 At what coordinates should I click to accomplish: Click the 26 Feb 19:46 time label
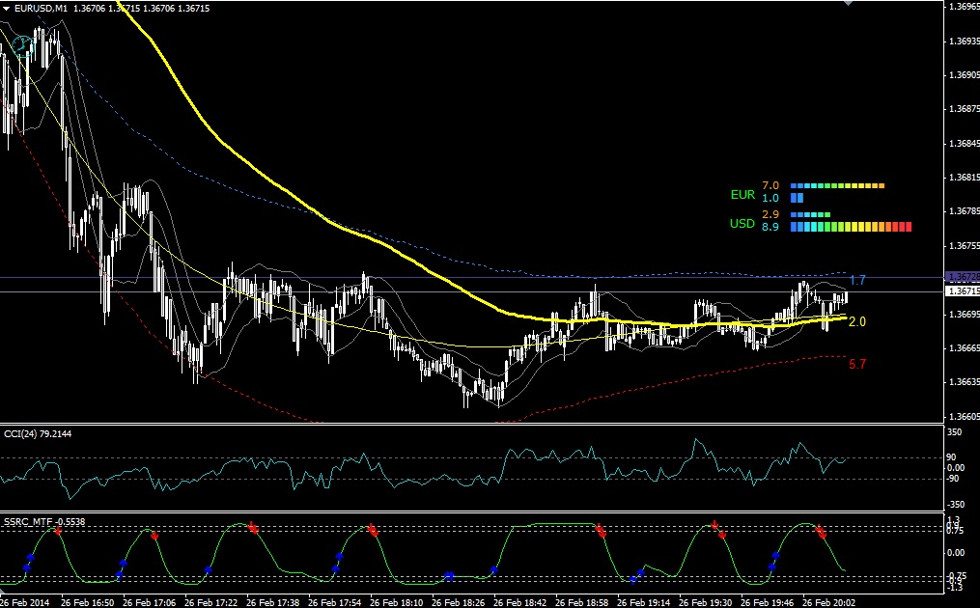tap(767, 602)
